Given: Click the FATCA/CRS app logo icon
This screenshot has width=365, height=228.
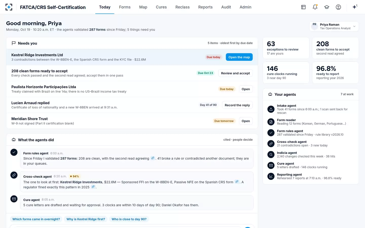Looking at the screenshot, I should [9, 7].
